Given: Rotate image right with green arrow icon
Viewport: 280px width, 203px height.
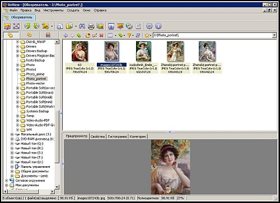Looking at the screenshot, I should (x=36, y=26).
